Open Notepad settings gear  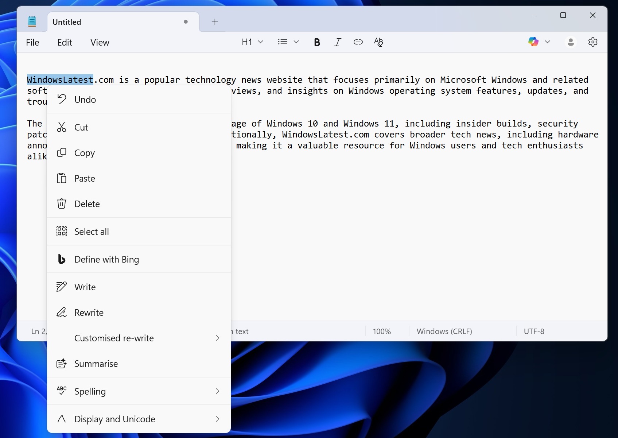tap(593, 42)
